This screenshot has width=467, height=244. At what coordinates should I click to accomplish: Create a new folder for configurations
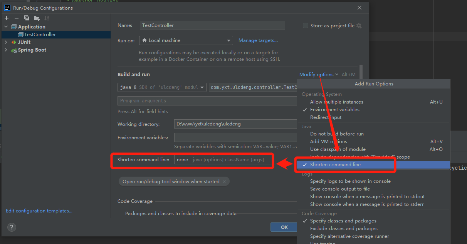pos(36,18)
